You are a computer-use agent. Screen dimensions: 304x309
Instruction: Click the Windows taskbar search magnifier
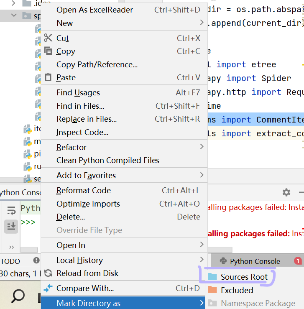(18, 296)
